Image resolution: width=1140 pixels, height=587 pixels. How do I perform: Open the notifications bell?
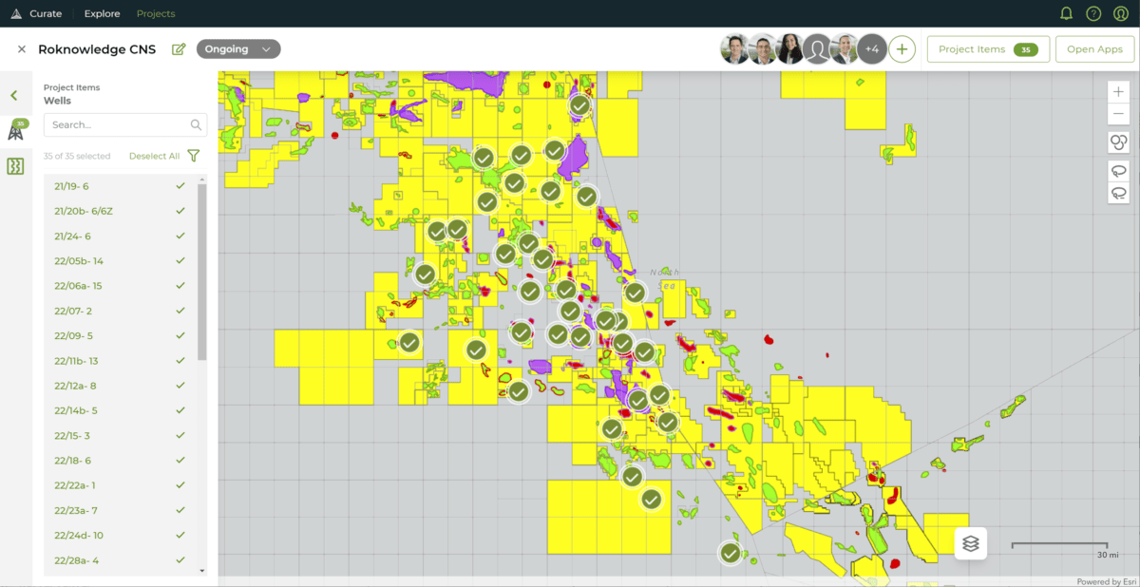(x=1066, y=13)
